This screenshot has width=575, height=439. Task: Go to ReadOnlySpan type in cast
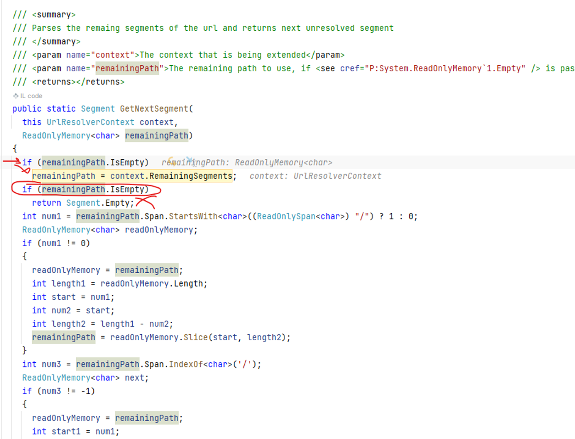(286, 216)
